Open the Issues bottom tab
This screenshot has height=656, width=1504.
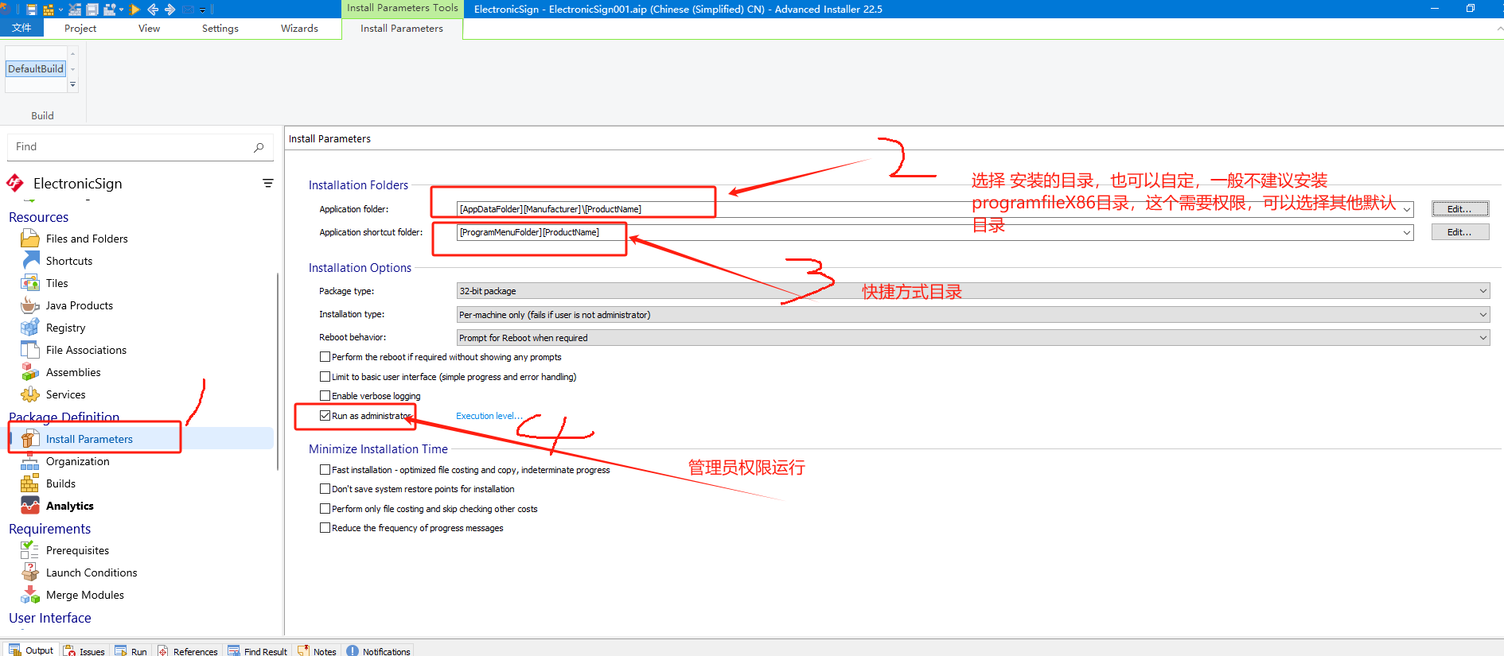(84, 650)
